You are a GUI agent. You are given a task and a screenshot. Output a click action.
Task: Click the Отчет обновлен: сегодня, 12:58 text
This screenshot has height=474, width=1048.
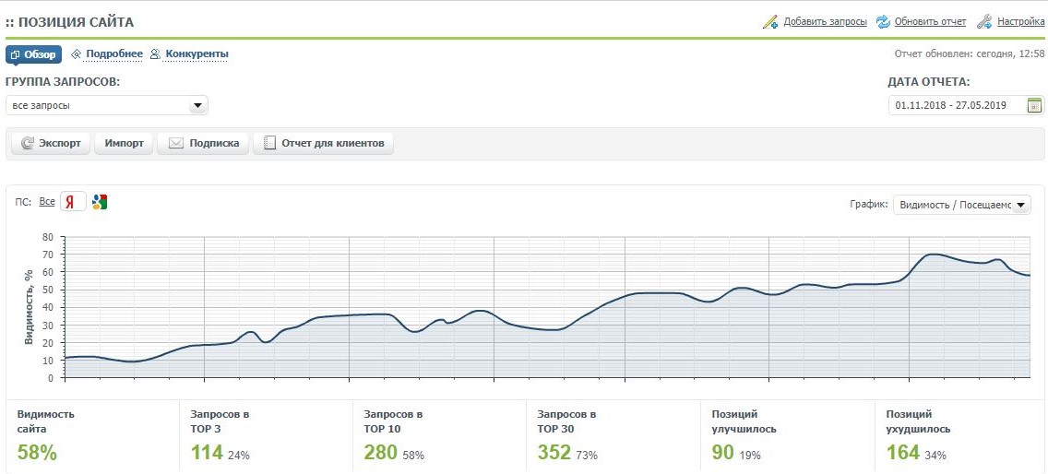[x=970, y=54]
